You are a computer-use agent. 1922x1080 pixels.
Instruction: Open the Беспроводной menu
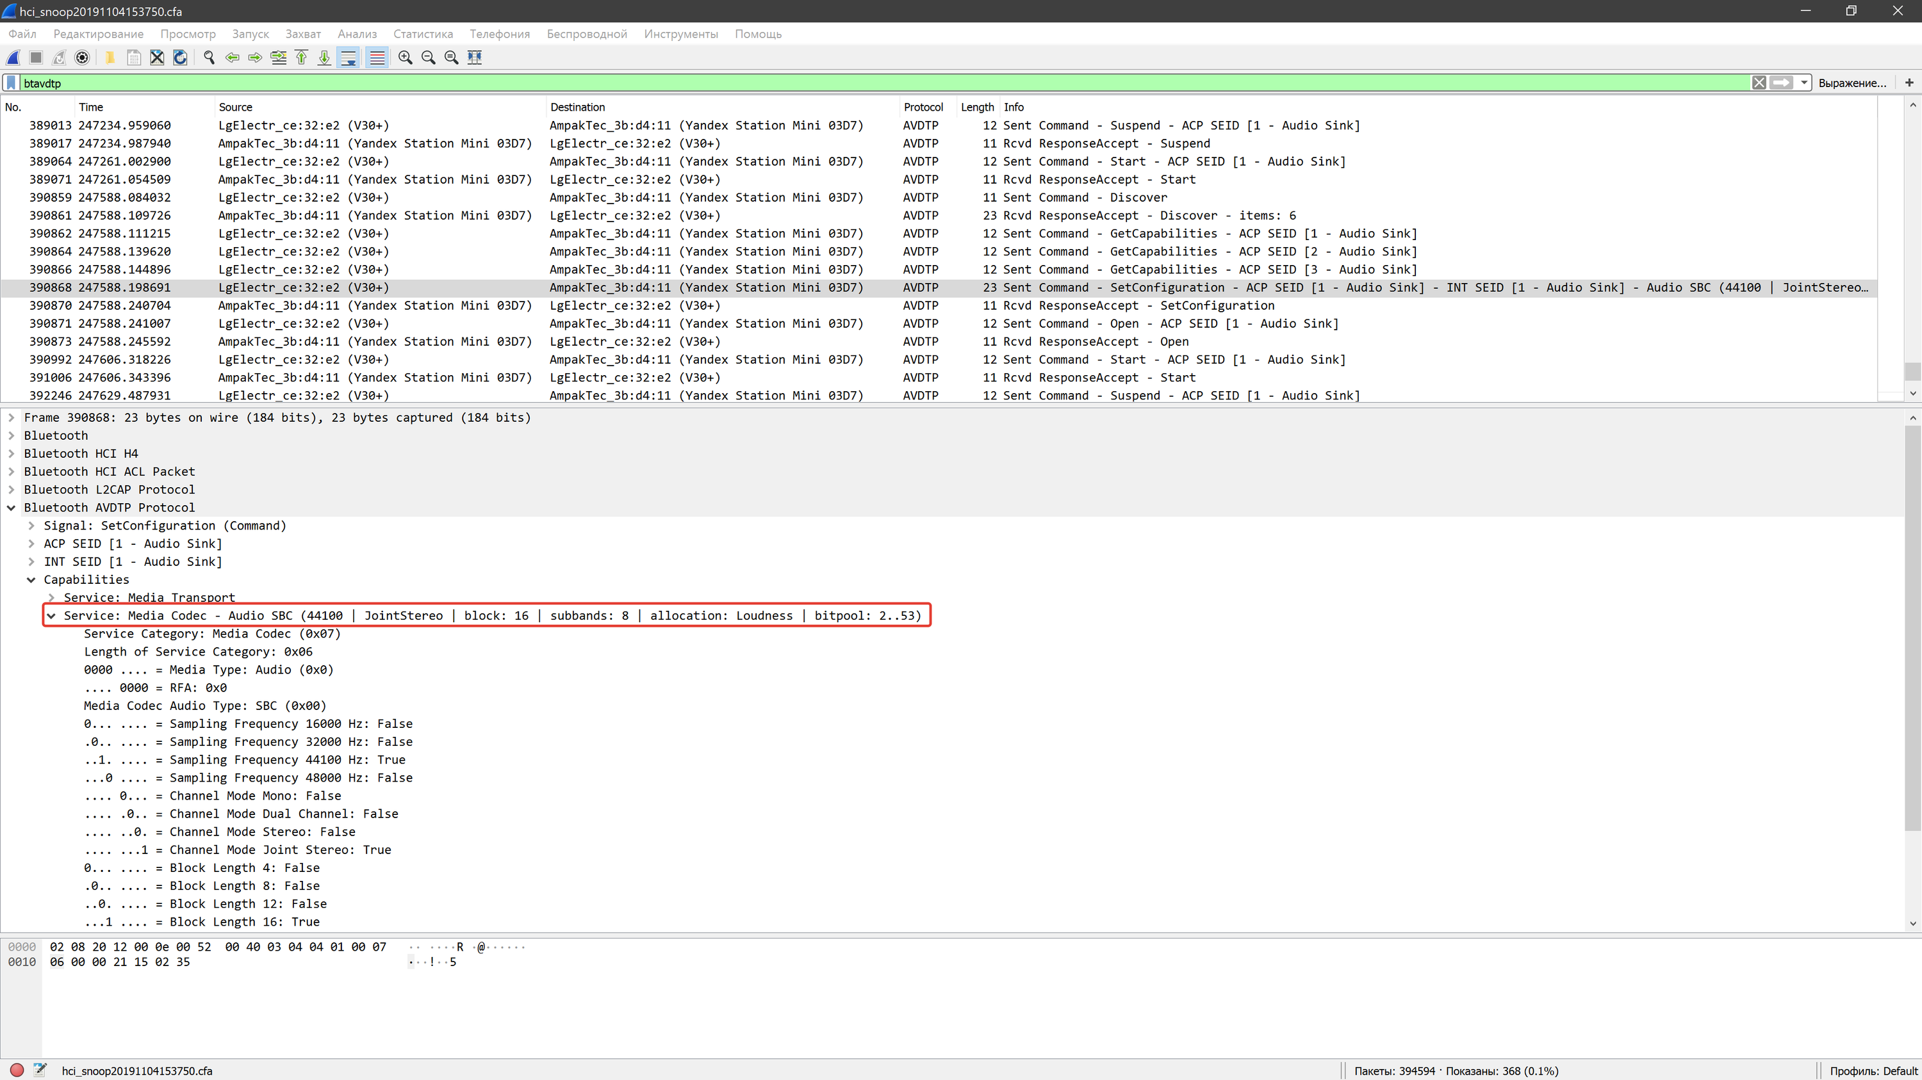pos(586,35)
